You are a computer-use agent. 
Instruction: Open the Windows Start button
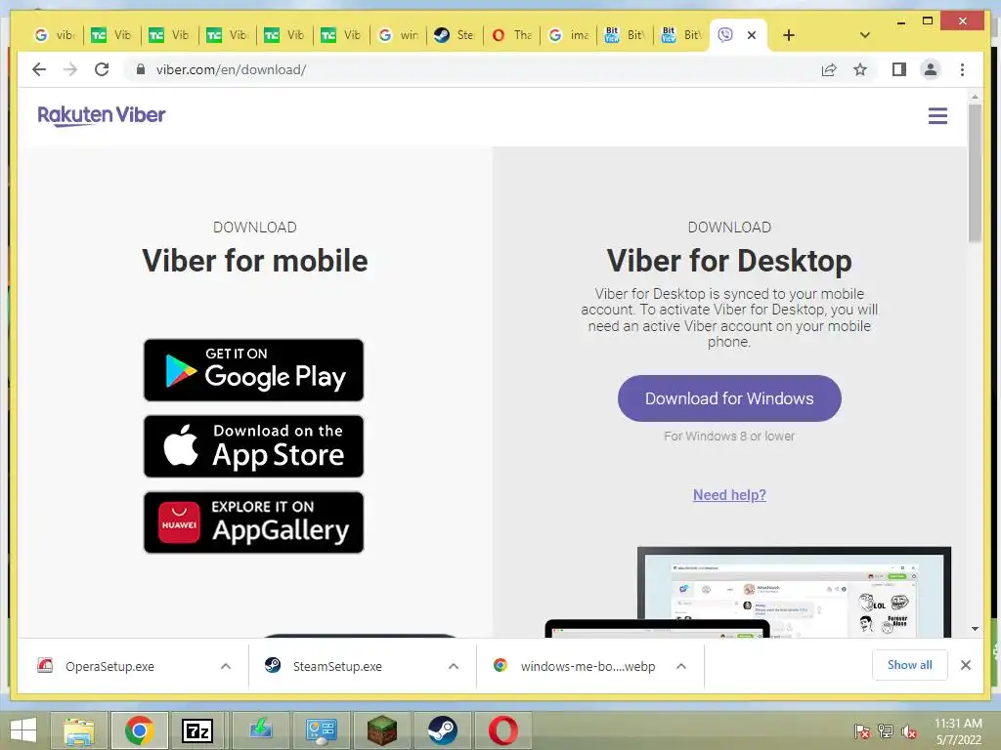tap(23, 730)
